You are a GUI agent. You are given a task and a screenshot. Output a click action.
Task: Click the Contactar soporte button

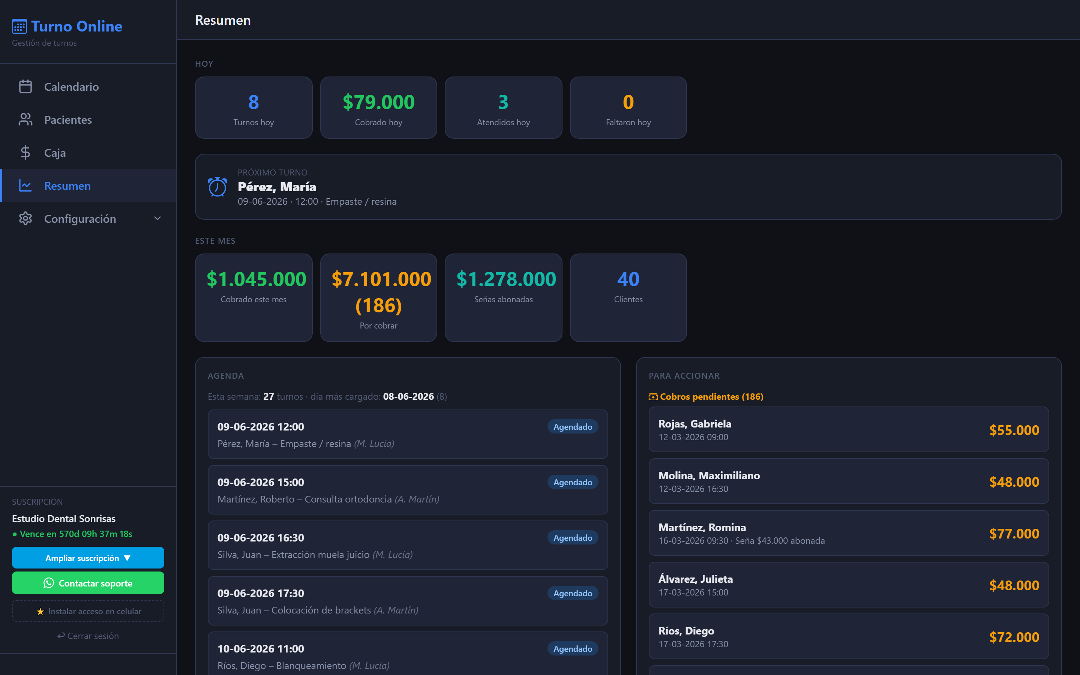88,583
